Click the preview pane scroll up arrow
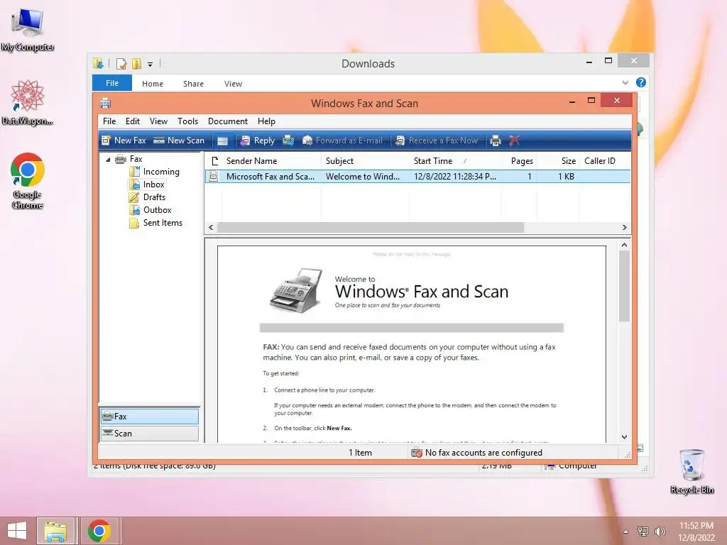The width and height of the screenshot is (727, 545). click(x=625, y=245)
